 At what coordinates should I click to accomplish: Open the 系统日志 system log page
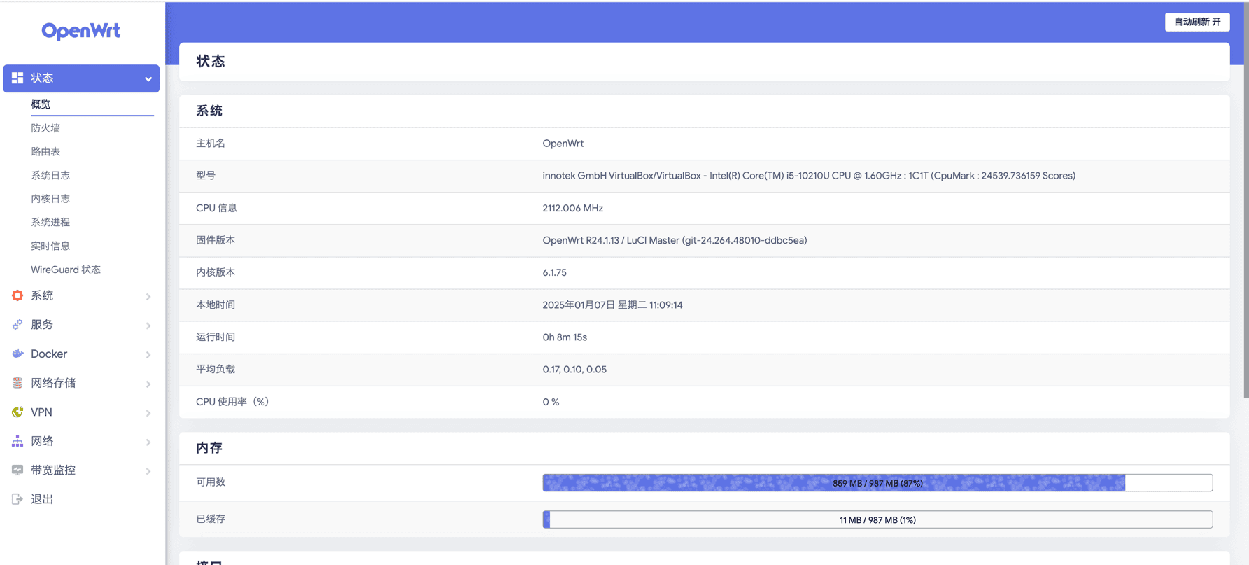click(x=50, y=175)
